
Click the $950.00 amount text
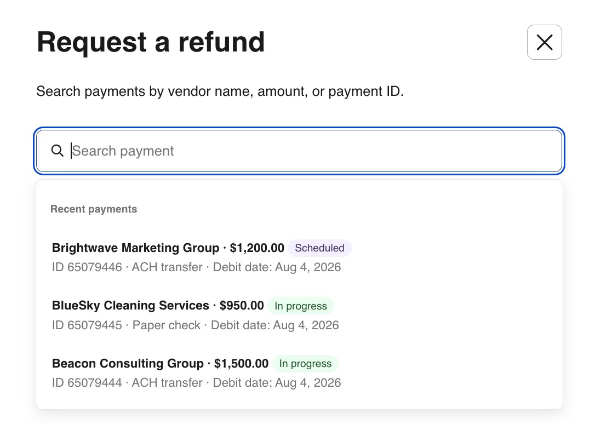[242, 305]
